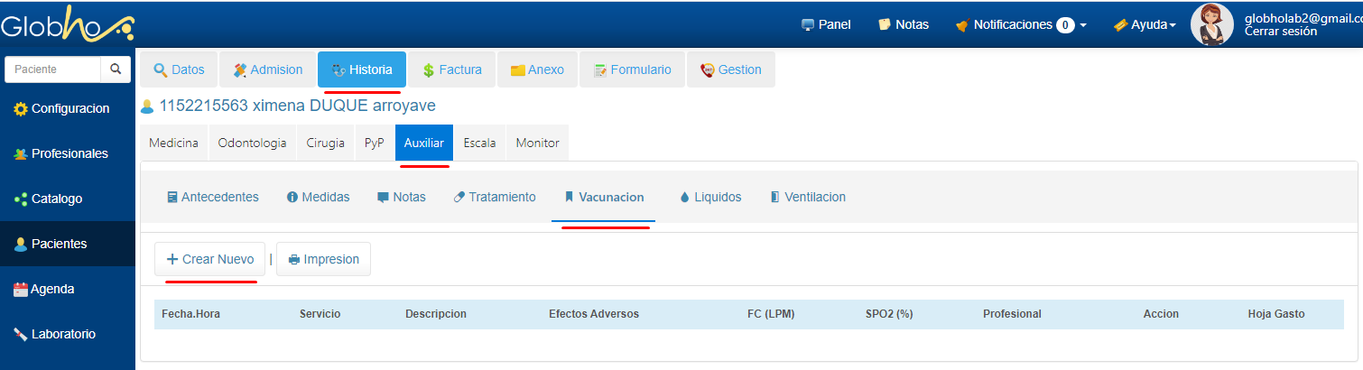
Task: Click the Crear Nuevo button
Action: (x=209, y=259)
